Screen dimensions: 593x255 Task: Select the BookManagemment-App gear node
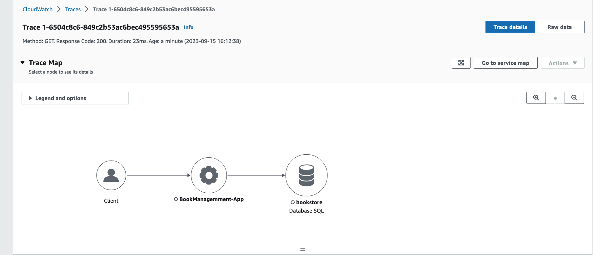[209, 175]
